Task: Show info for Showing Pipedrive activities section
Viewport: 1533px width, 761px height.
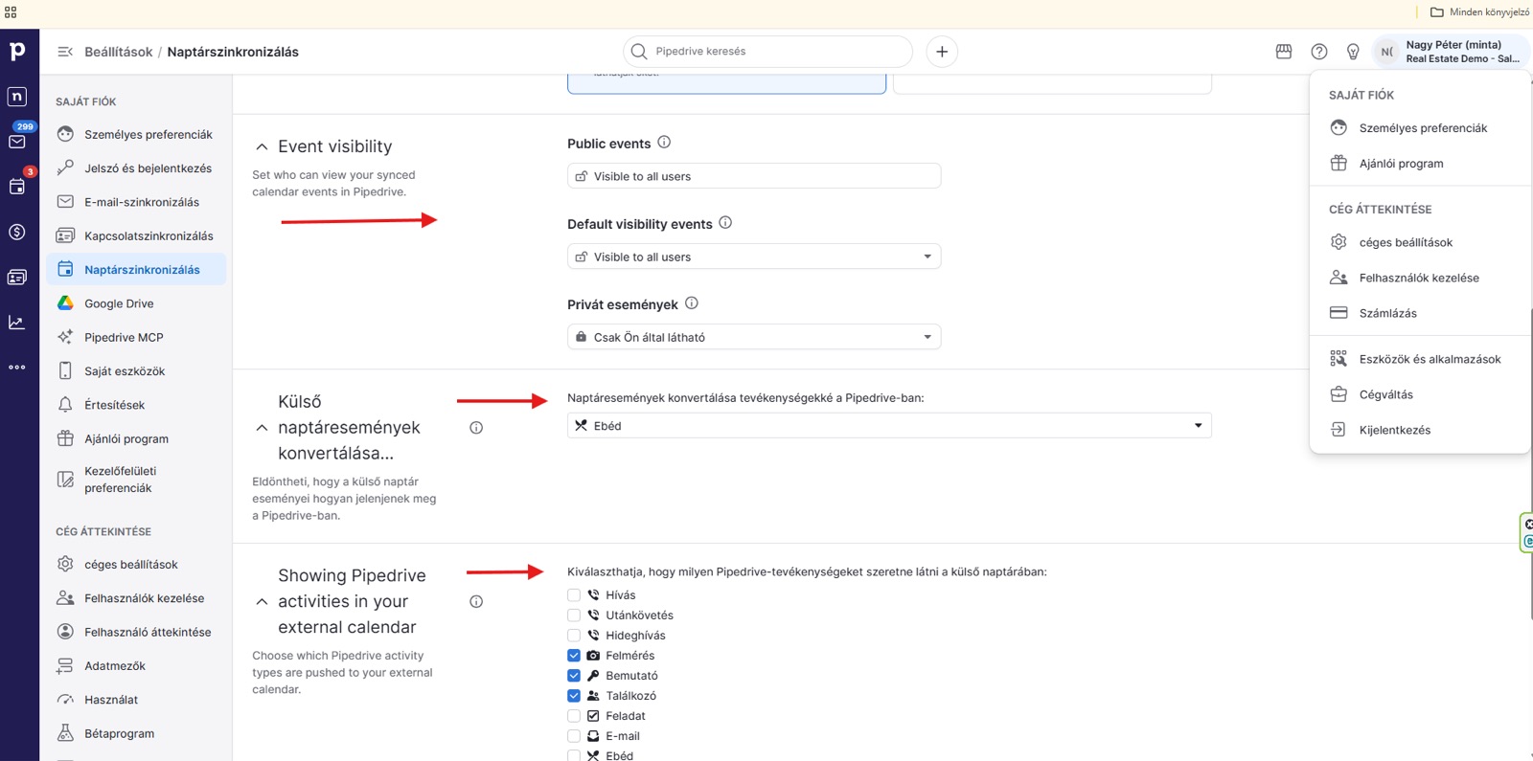Action: 476,601
